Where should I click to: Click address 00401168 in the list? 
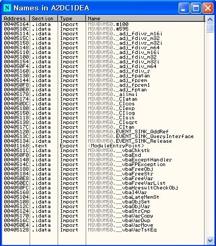16,146
